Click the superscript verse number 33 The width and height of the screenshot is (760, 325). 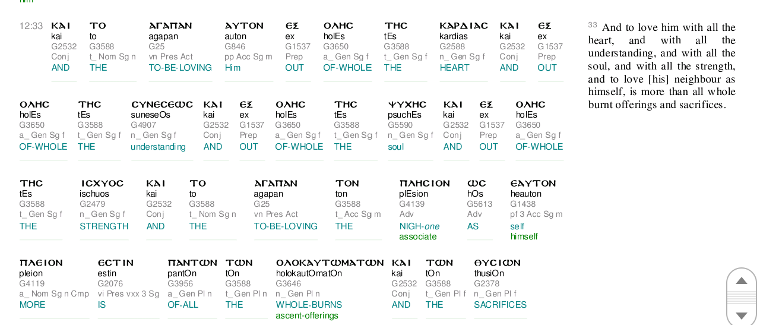[x=593, y=25]
